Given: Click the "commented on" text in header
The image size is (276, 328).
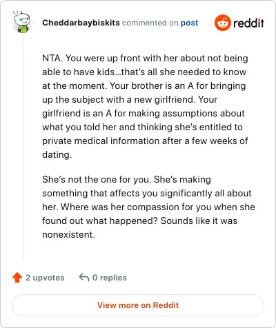Looking at the screenshot, I should click(x=150, y=23).
